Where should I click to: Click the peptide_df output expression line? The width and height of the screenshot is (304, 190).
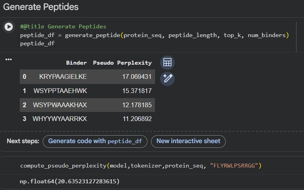click(x=38, y=43)
